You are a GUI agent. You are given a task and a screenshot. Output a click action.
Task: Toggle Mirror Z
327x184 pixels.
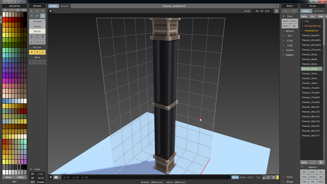(x=43, y=52)
